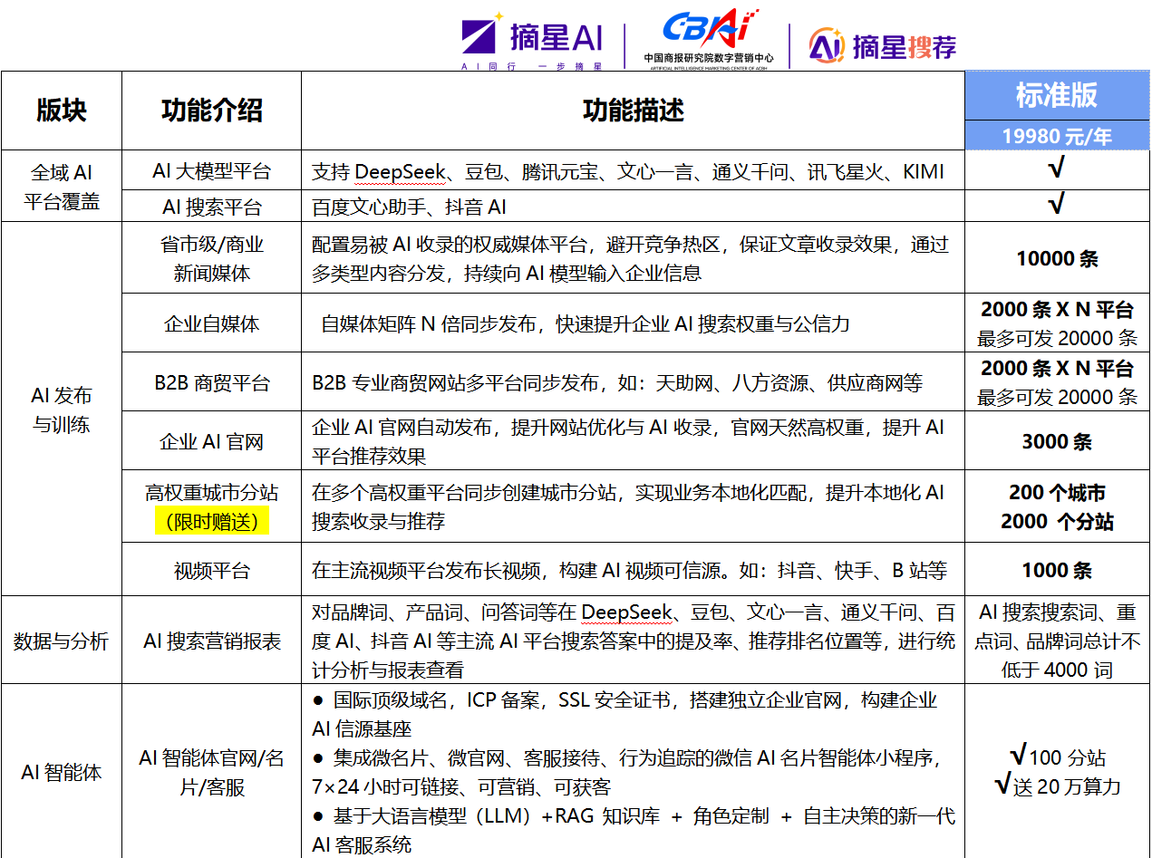Click the 自媒体矩阵N倍同步发布 description

pos(586,323)
